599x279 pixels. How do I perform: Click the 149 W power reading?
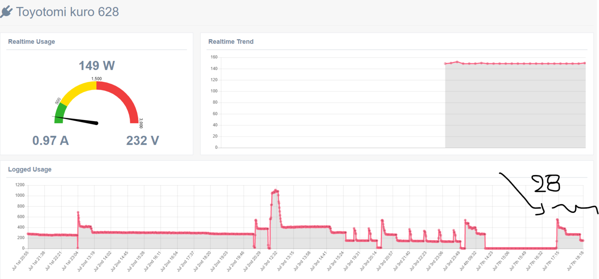[x=97, y=66]
